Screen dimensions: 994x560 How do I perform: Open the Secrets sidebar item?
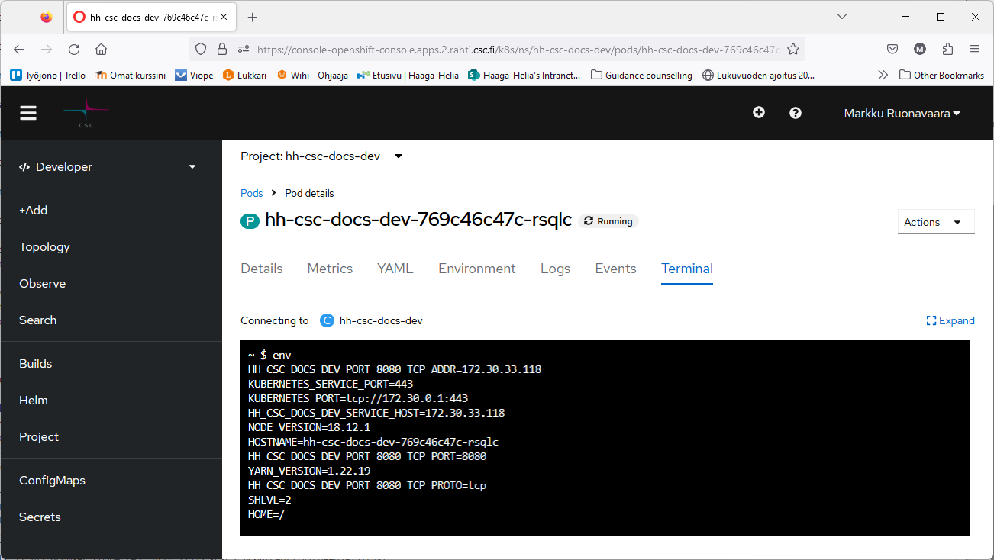[x=40, y=517]
